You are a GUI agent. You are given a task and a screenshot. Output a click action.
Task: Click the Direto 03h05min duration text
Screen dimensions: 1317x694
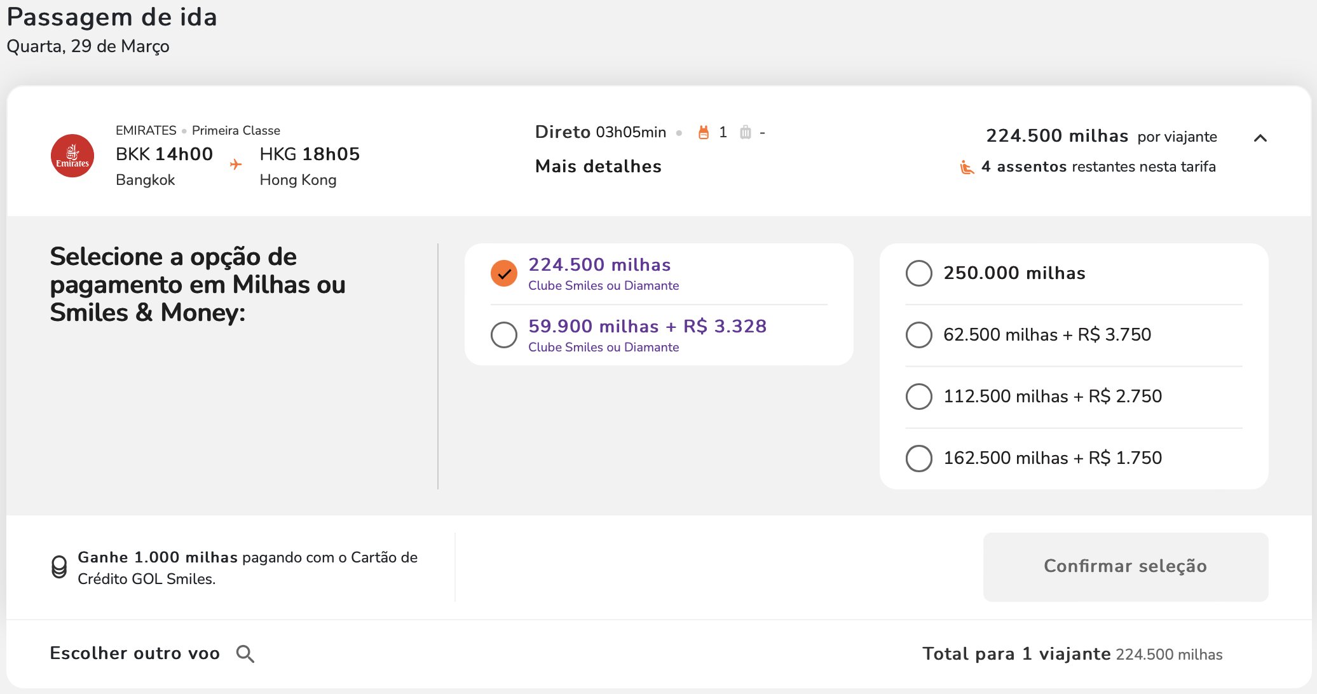[601, 132]
